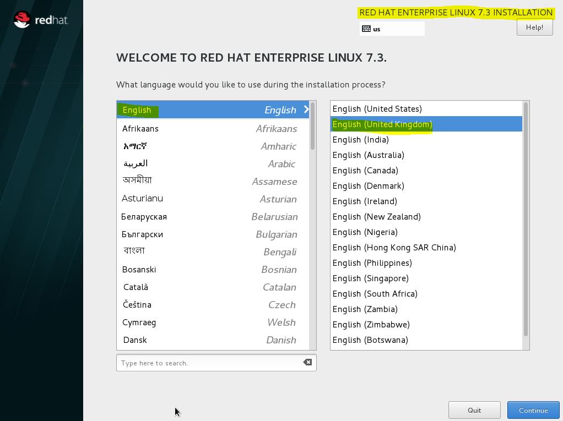Select the Bengali language row
Screen dimensions: 563x421
(213, 251)
